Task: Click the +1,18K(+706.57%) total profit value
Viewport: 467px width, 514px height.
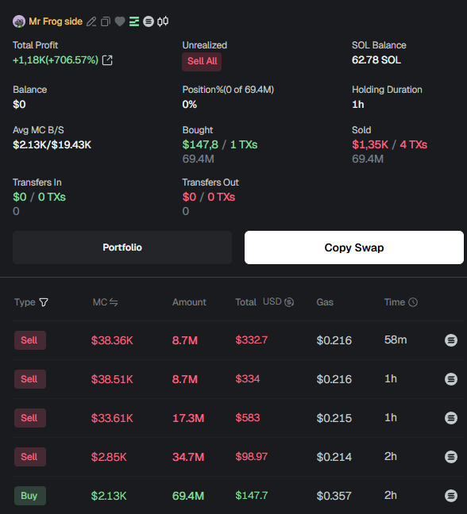Action: tap(56, 60)
